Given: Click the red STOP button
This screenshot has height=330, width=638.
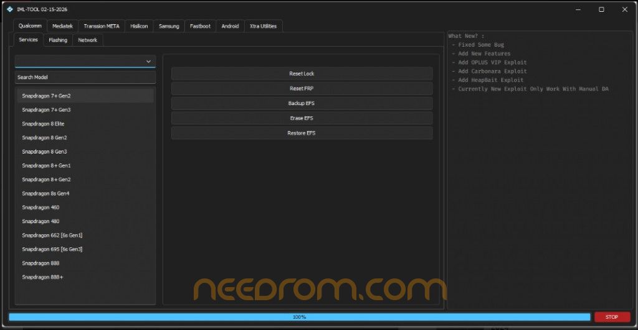Looking at the screenshot, I should click(x=612, y=316).
